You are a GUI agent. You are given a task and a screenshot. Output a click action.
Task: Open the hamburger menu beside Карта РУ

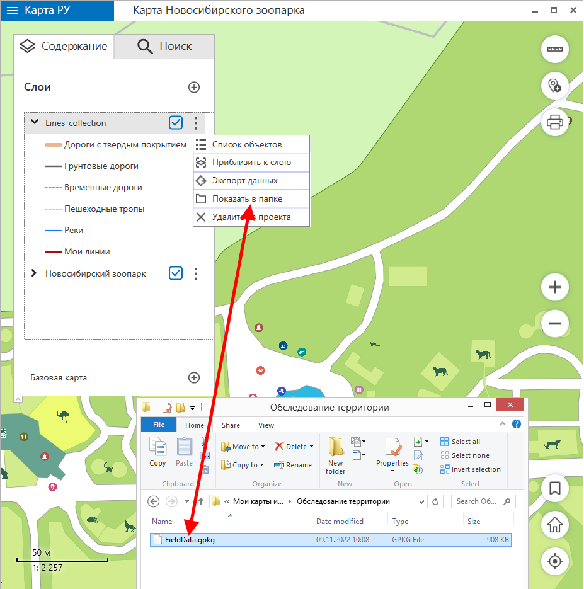pyautogui.click(x=13, y=11)
